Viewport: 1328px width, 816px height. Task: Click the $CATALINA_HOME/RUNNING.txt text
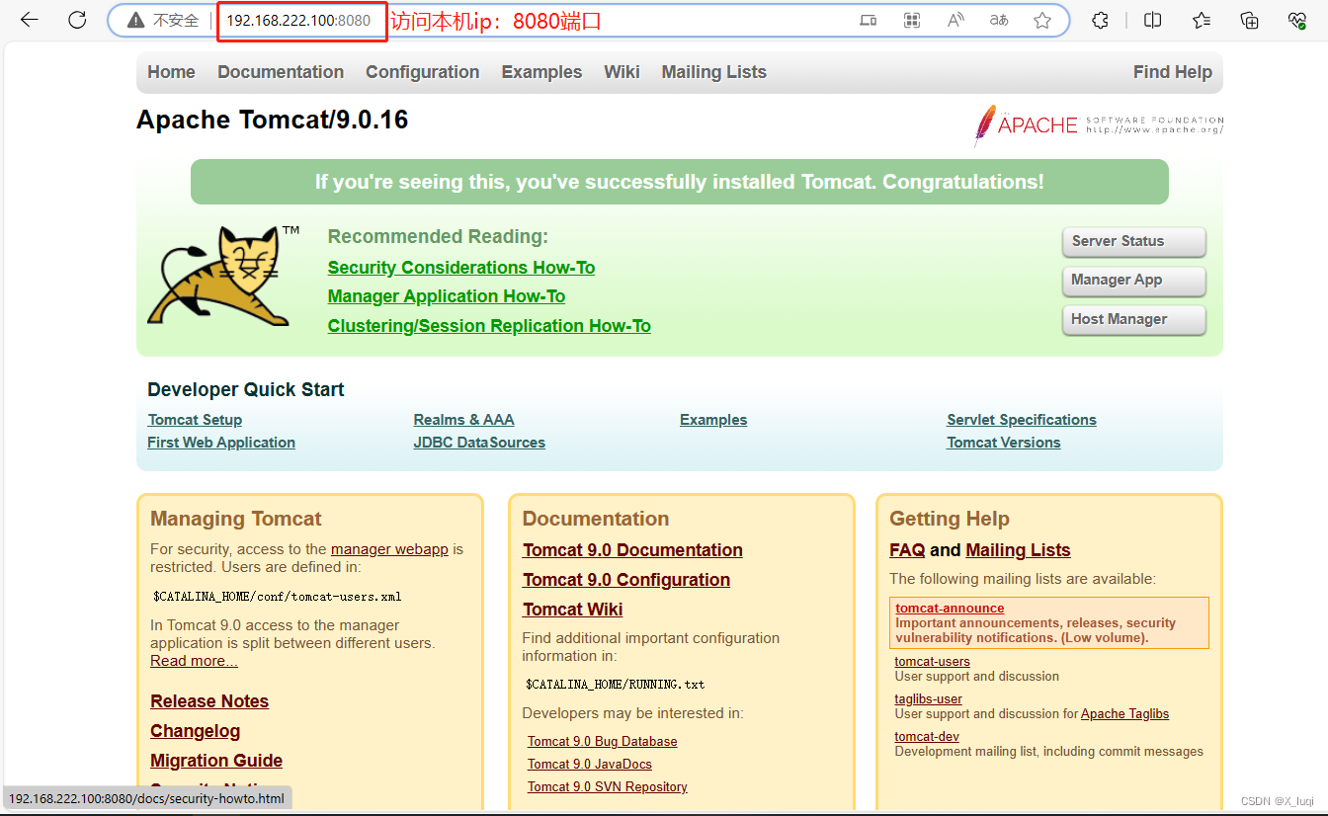tap(615, 684)
